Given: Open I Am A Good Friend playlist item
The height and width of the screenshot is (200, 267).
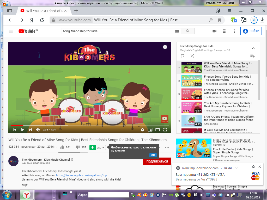Looking at the screenshot, I should coord(218,121).
